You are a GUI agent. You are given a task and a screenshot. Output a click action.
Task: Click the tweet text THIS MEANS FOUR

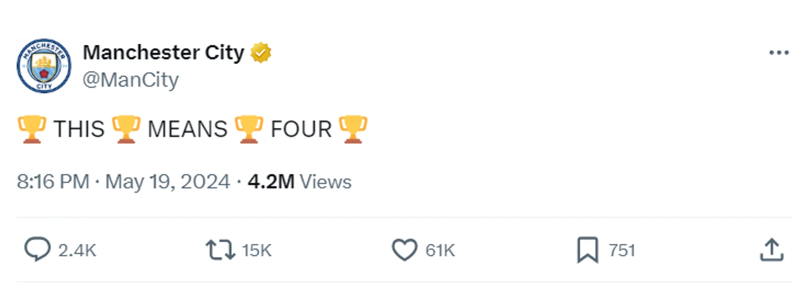192,129
